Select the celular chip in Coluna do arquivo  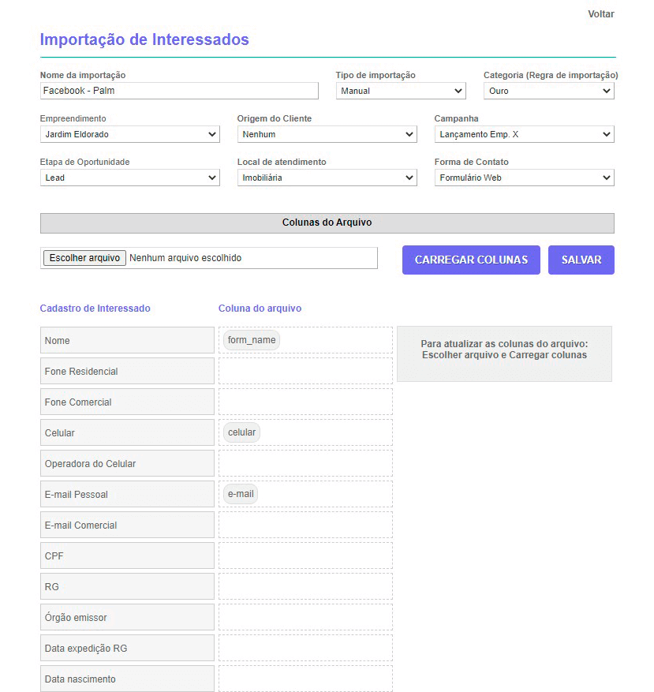(x=241, y=432)
